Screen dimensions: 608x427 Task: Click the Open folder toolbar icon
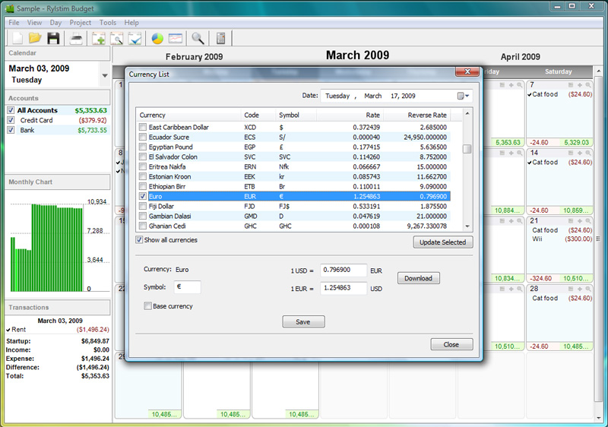(x=35, y=38)
